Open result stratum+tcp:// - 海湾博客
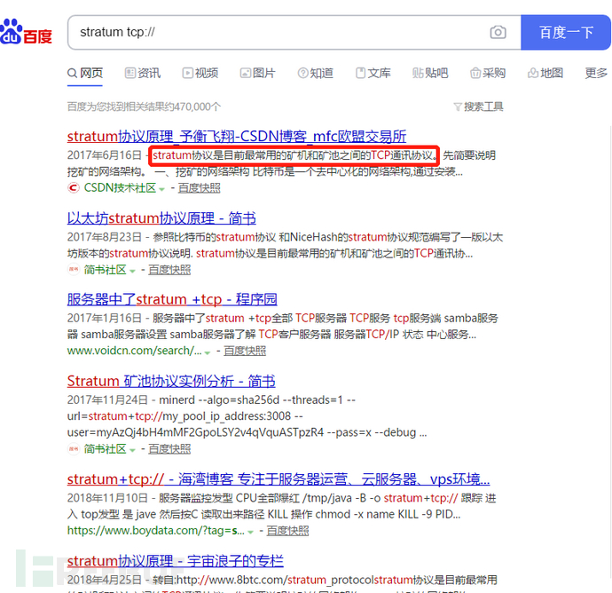Viewport: 612px width, 593px height. (279, 479)
